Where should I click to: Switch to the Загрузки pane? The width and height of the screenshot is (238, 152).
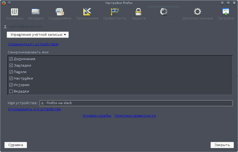pyautogui.click(x=226, y=14)
